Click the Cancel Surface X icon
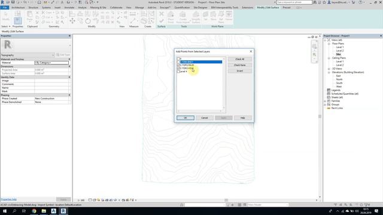Image resolution: width=383 pixels, height=215 pixels. point(162,14)
